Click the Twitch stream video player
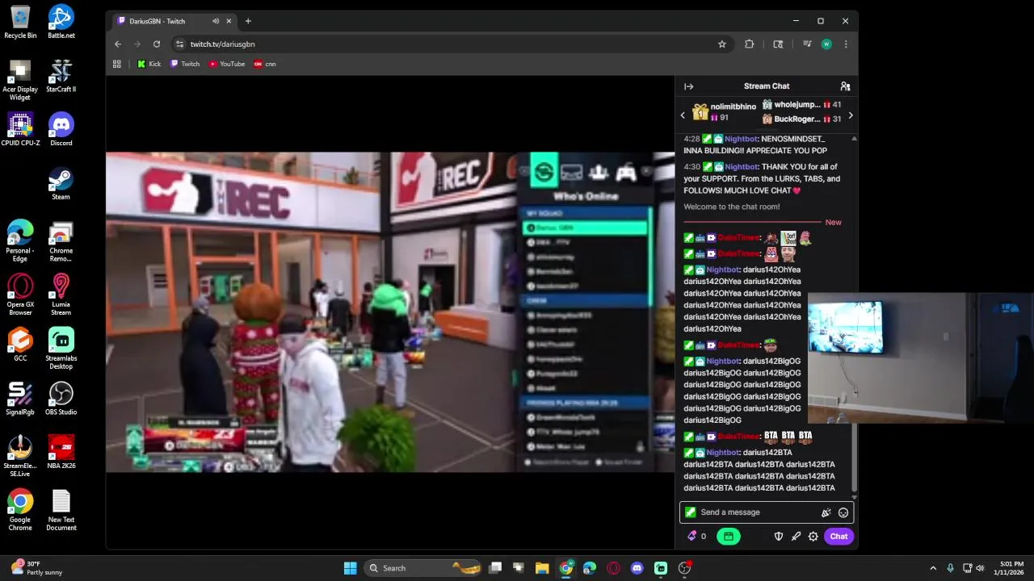This screenshot has width=1034, height=581. tap(390, 311)
